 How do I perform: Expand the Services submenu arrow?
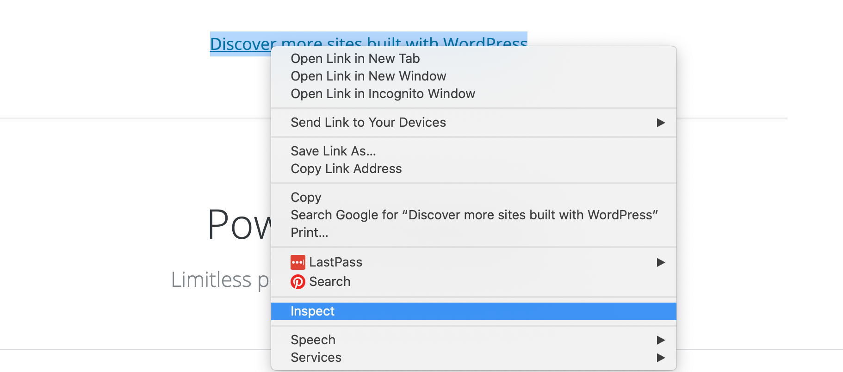[x=661, y=358]
